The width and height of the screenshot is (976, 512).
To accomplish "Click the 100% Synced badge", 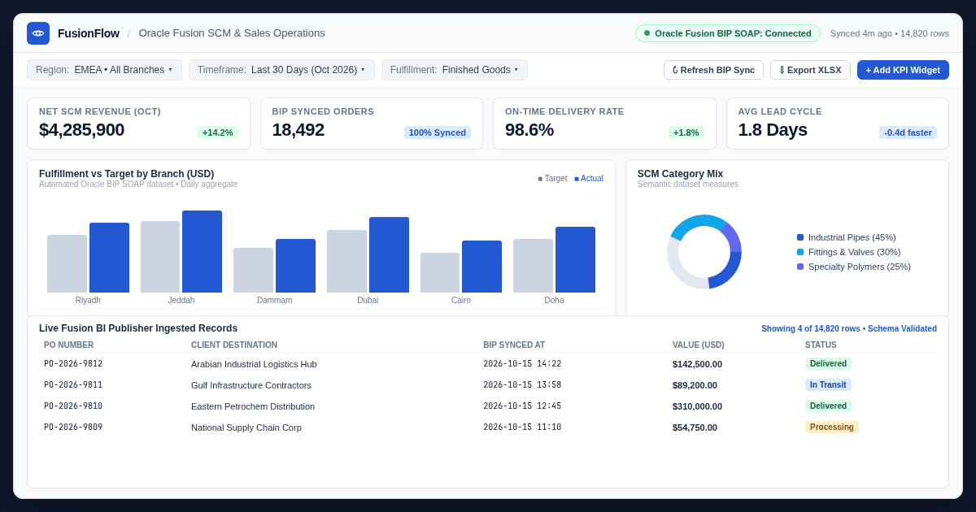I will click(438, 132).
